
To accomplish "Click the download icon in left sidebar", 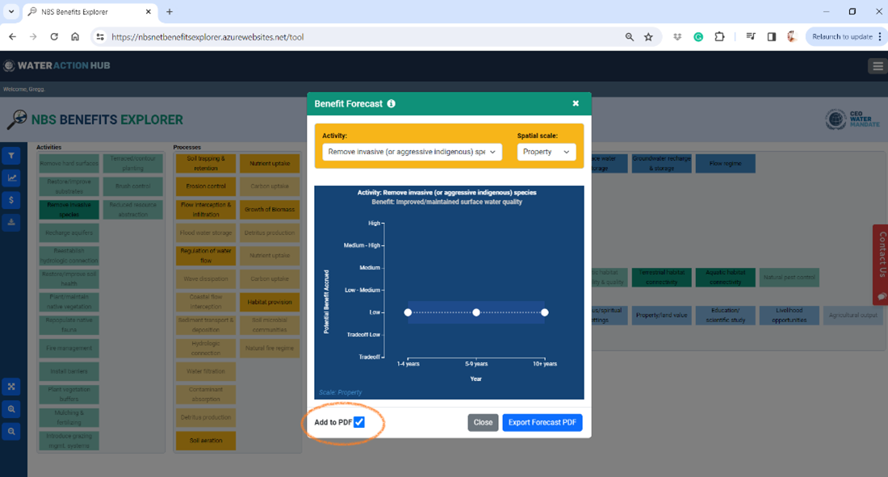I will [x=12, y=222].
